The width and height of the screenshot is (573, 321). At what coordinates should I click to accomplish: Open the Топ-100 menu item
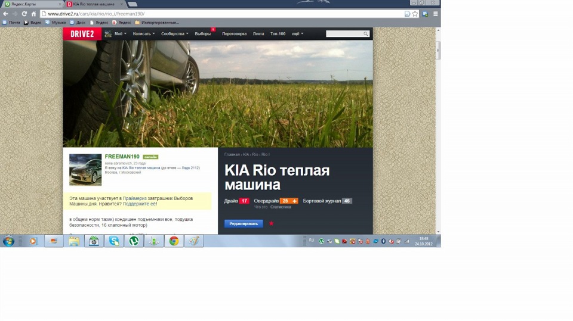278,34
